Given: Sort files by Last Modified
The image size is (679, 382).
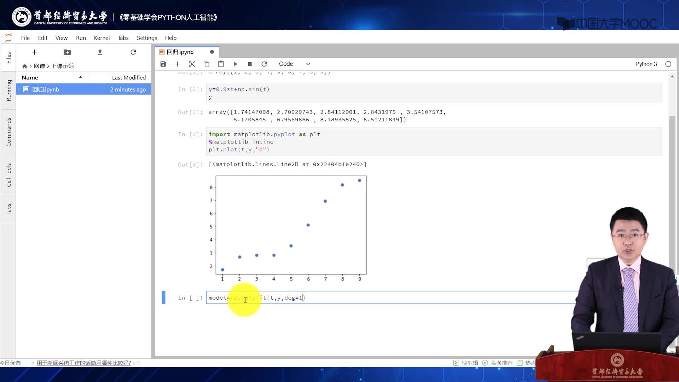Looking at the screenshot, I should (129, 77).
